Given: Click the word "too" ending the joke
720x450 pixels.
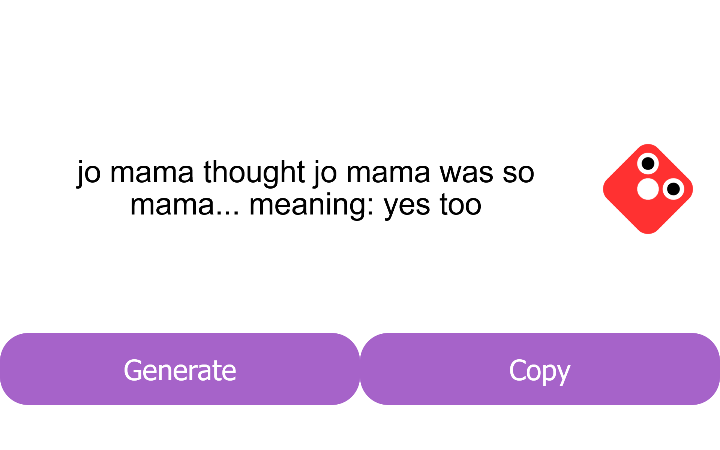Looking at the screenshot, I should pos(460,205).
